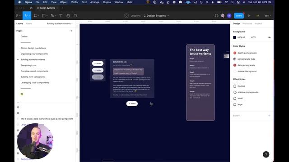The image size is (289, 162).
Task: Select the small effect style
Action: pos(238,98)
